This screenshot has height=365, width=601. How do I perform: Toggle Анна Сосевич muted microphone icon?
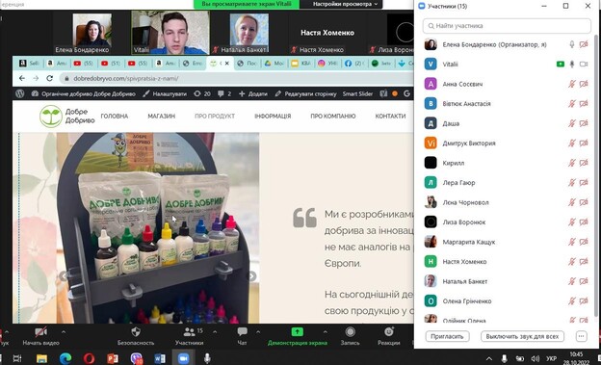572,84
